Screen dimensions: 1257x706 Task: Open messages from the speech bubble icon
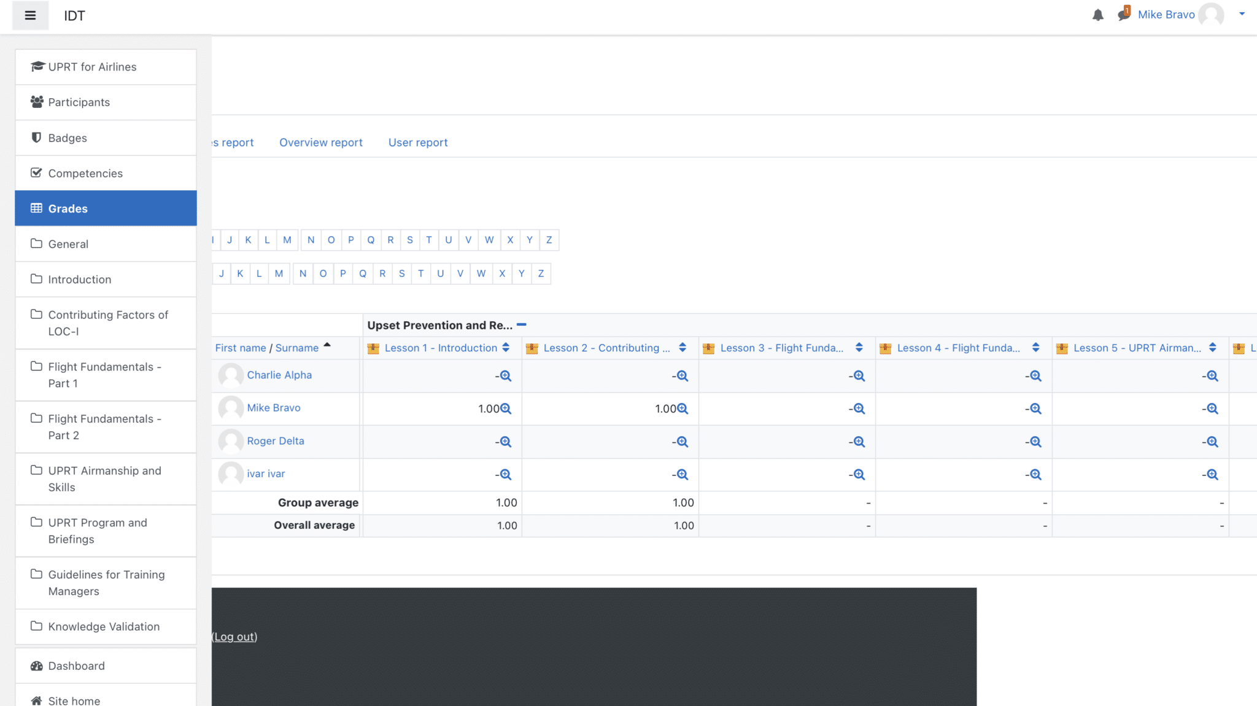click(1123, 15)
